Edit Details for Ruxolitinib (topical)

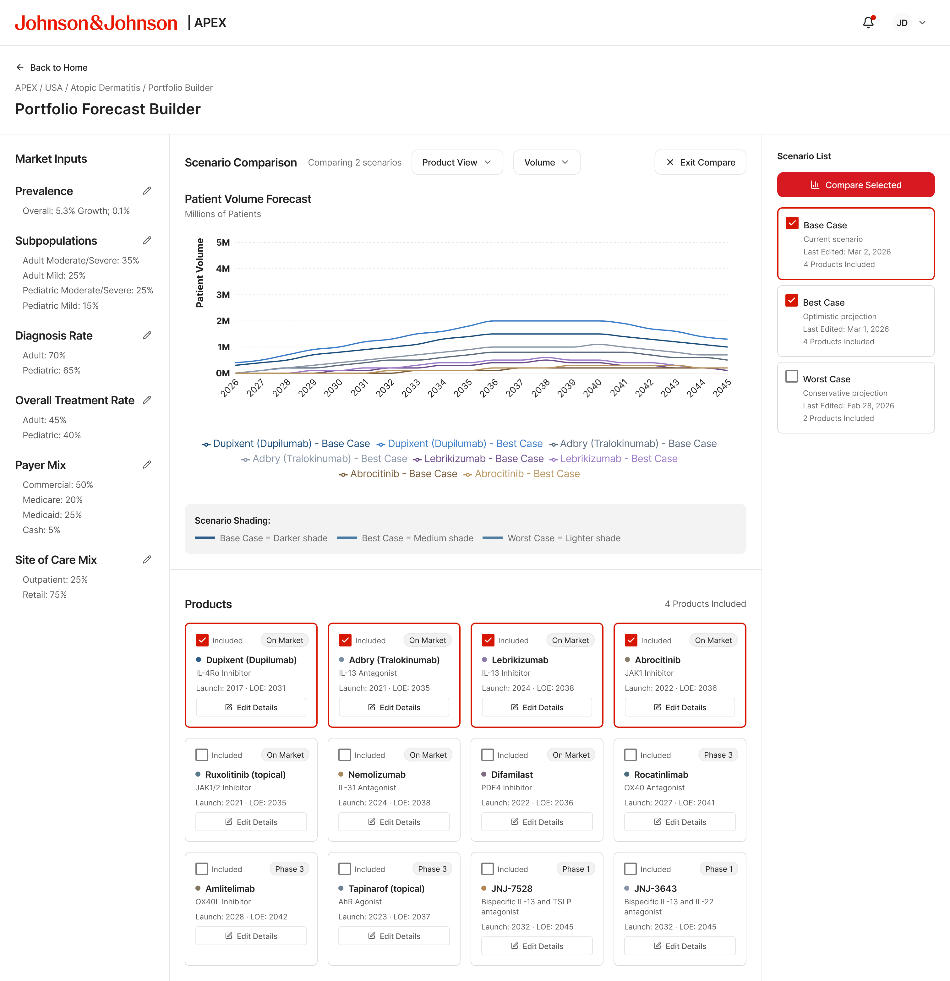pyautogui.click(x=251, y=822)
